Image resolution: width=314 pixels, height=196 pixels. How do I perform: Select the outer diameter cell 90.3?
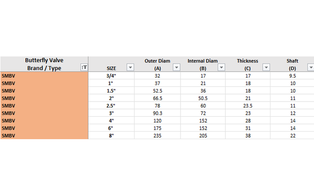[x=157, y=113]
